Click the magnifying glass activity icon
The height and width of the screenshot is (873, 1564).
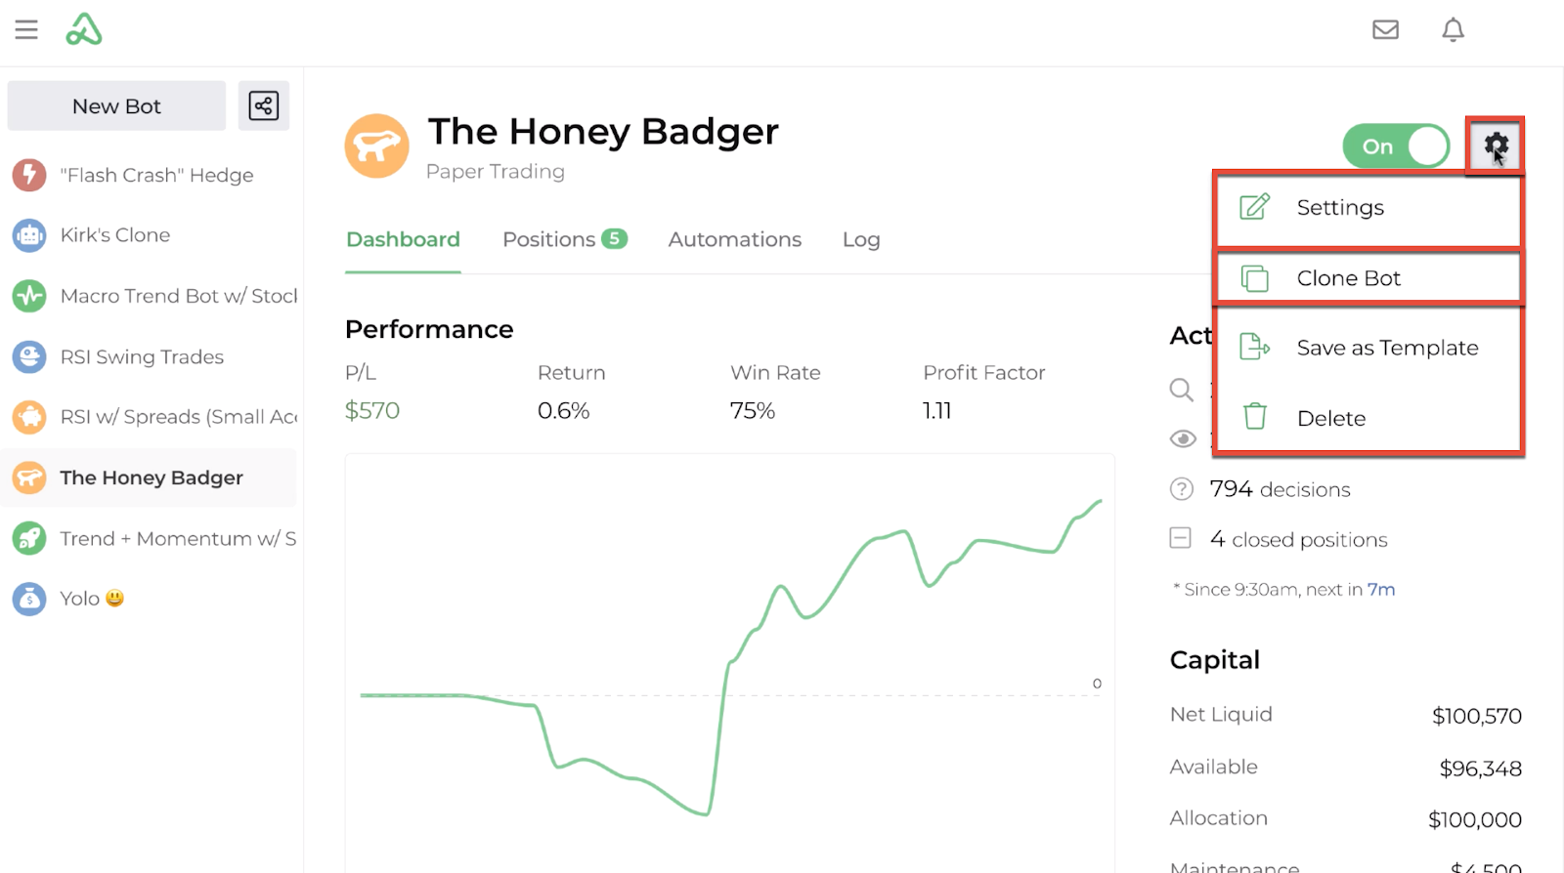[x=1182, y=390]
